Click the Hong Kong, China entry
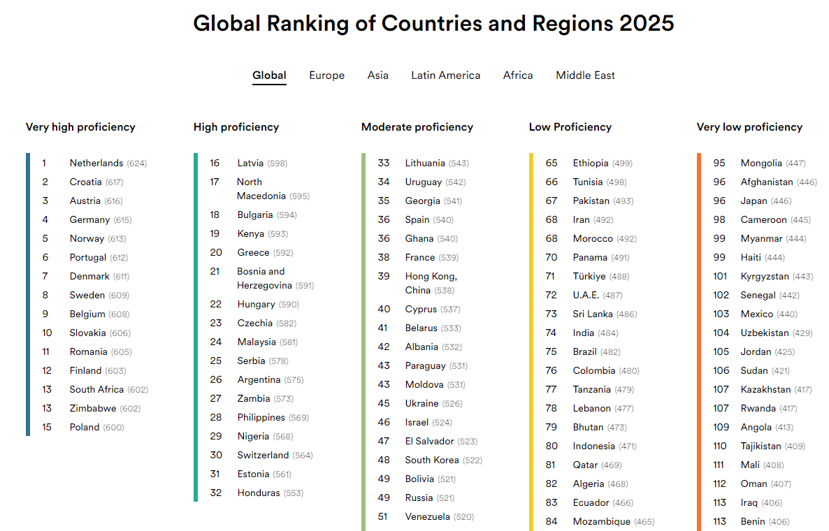The width and height of the screenshot is (829, 531). click(431, 283)
